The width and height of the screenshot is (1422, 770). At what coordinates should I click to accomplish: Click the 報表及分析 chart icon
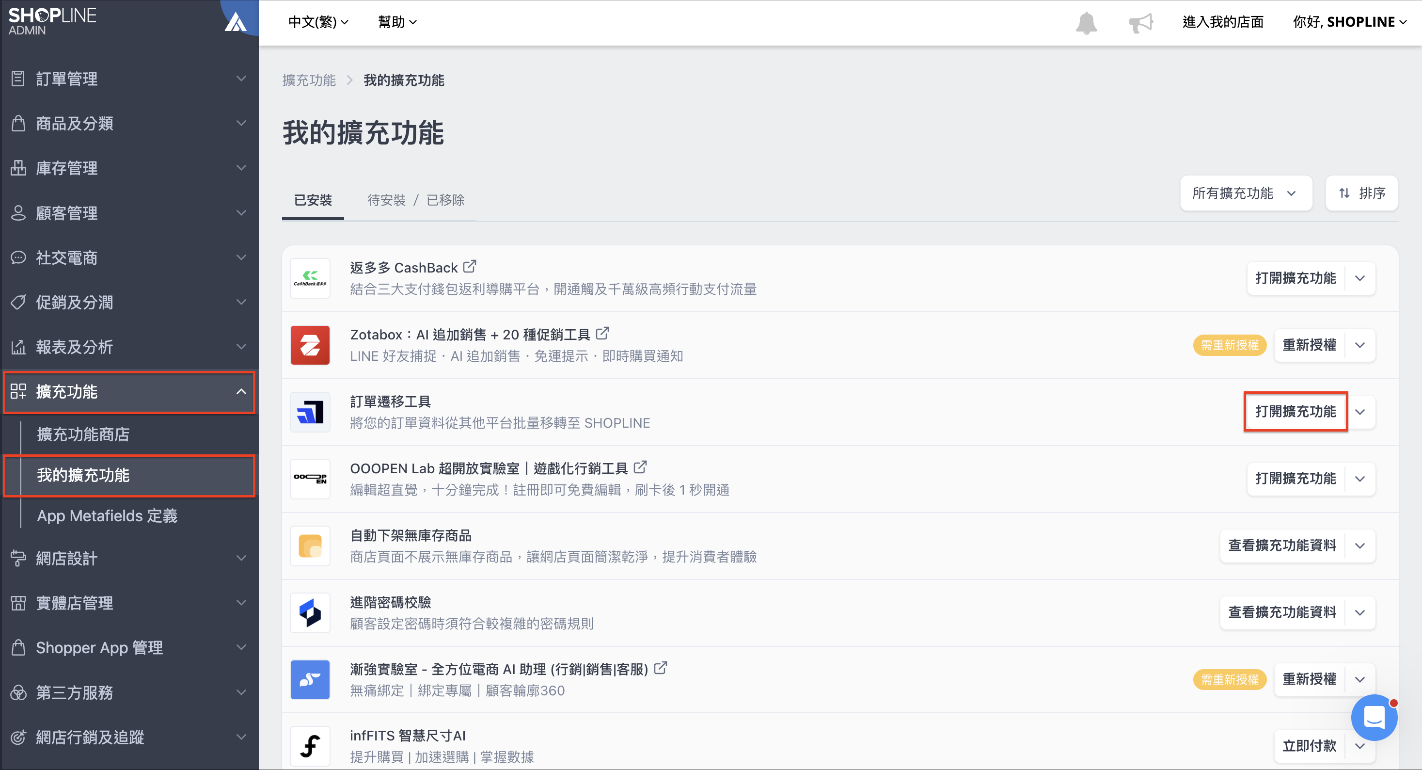[18, 347]
